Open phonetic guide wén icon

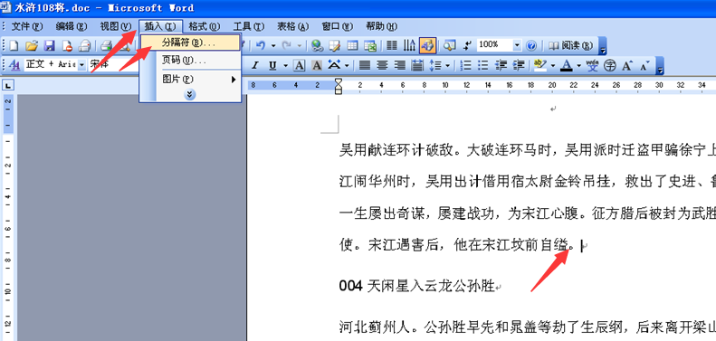[x=593, y=65]
